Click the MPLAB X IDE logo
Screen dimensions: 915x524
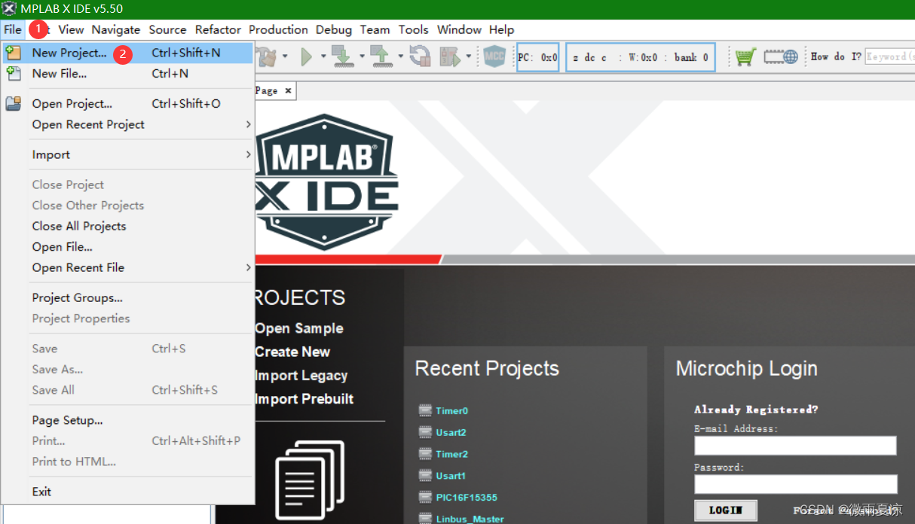(327, 182)
